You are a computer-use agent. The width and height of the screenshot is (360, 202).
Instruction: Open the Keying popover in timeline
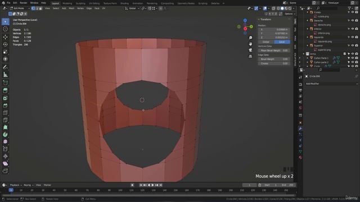pos(29,185)
